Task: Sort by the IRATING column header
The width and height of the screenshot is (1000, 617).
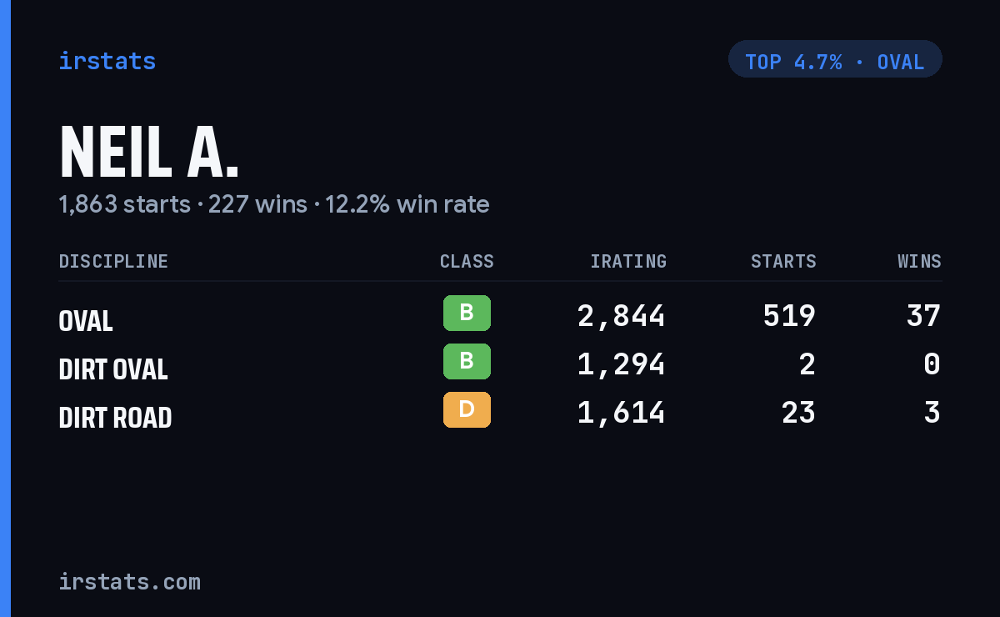Action: pyautogui.click(x=628, y=261)
